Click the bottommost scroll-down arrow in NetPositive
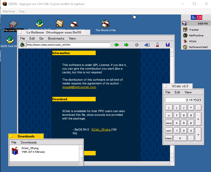Screen dimensions: 211x172 172,159
